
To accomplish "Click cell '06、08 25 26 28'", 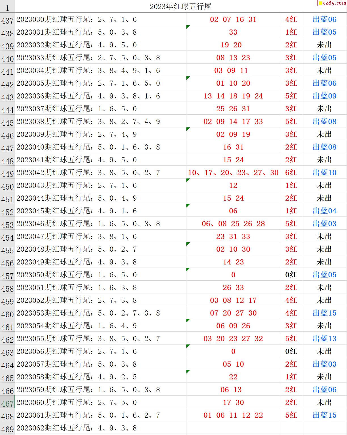I will (233, 224).
